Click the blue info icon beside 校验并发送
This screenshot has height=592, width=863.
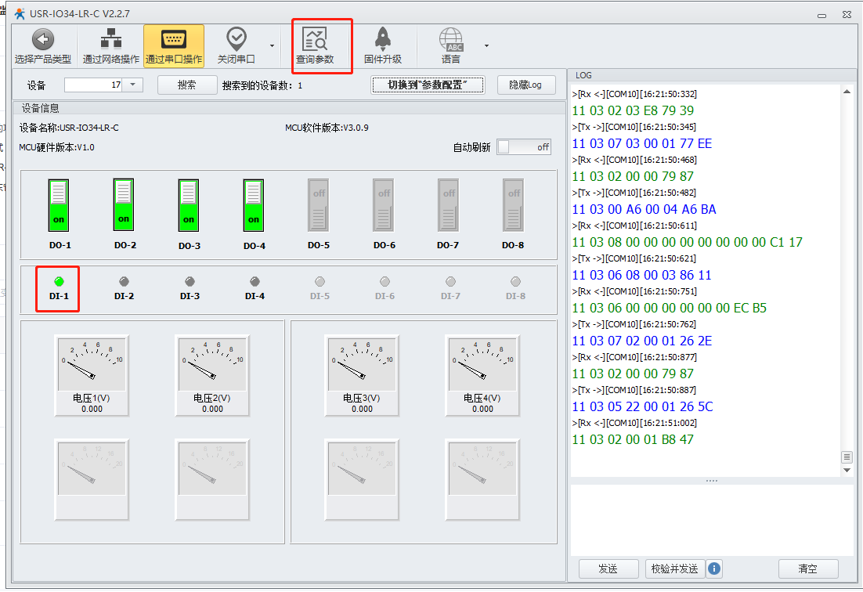pos(713,569)
